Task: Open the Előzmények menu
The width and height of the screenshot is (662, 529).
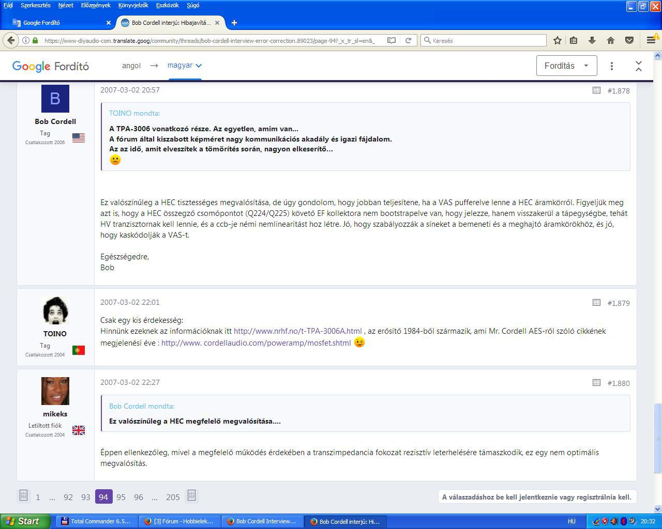Action: click(96, 5)
